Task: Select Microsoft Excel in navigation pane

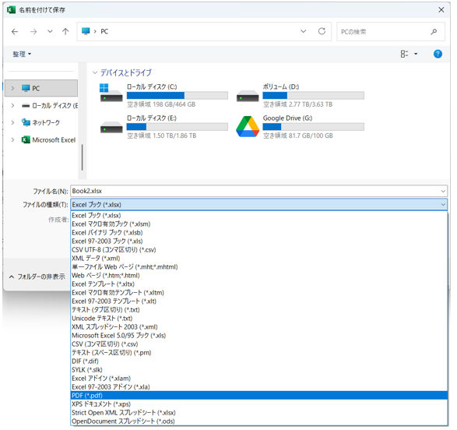Action: pyautogui.click(x=49, y=140)
